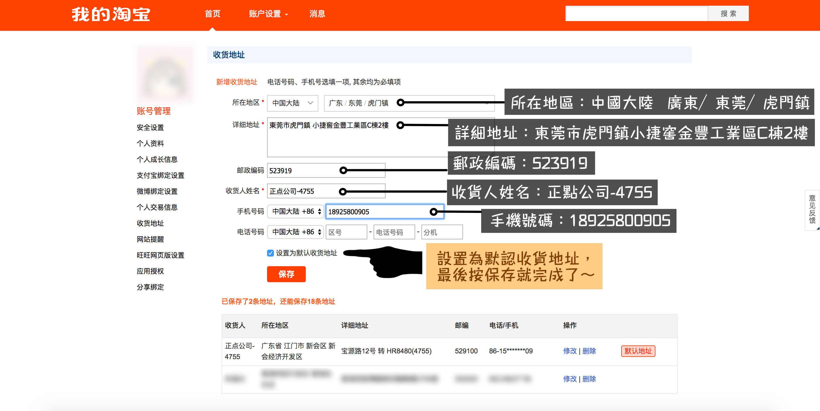
Task: Toggle 设置为默认收货地址 checkbox
Action: (270, 253)
